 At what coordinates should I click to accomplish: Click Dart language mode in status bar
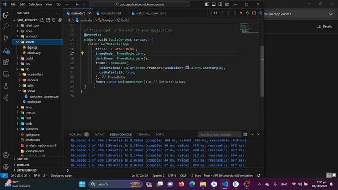pos(198,176)
